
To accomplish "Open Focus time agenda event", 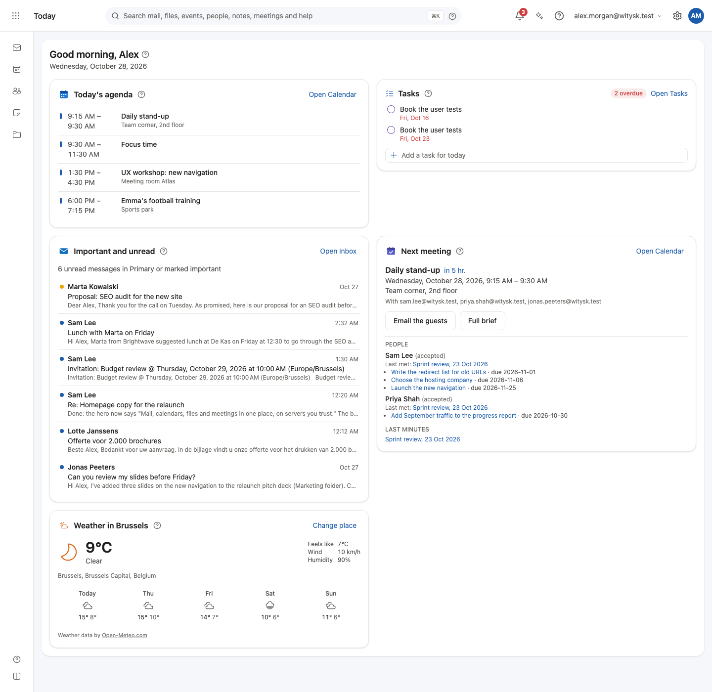I will [x=209, y=149].
